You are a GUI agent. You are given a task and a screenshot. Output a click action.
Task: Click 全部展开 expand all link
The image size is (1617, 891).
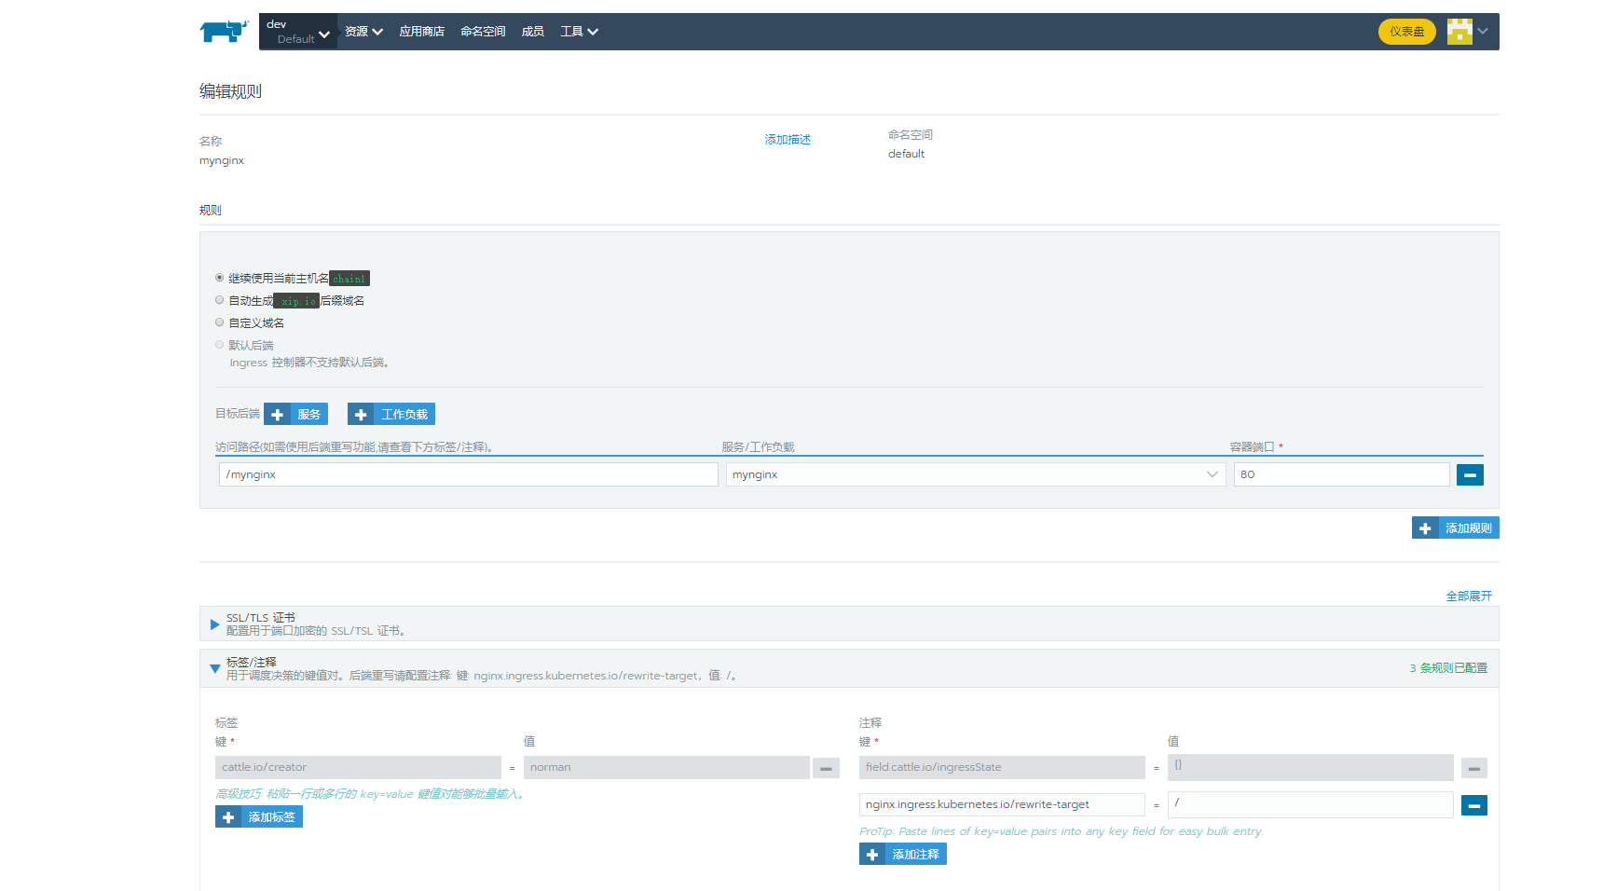(x=1469, y=596)
